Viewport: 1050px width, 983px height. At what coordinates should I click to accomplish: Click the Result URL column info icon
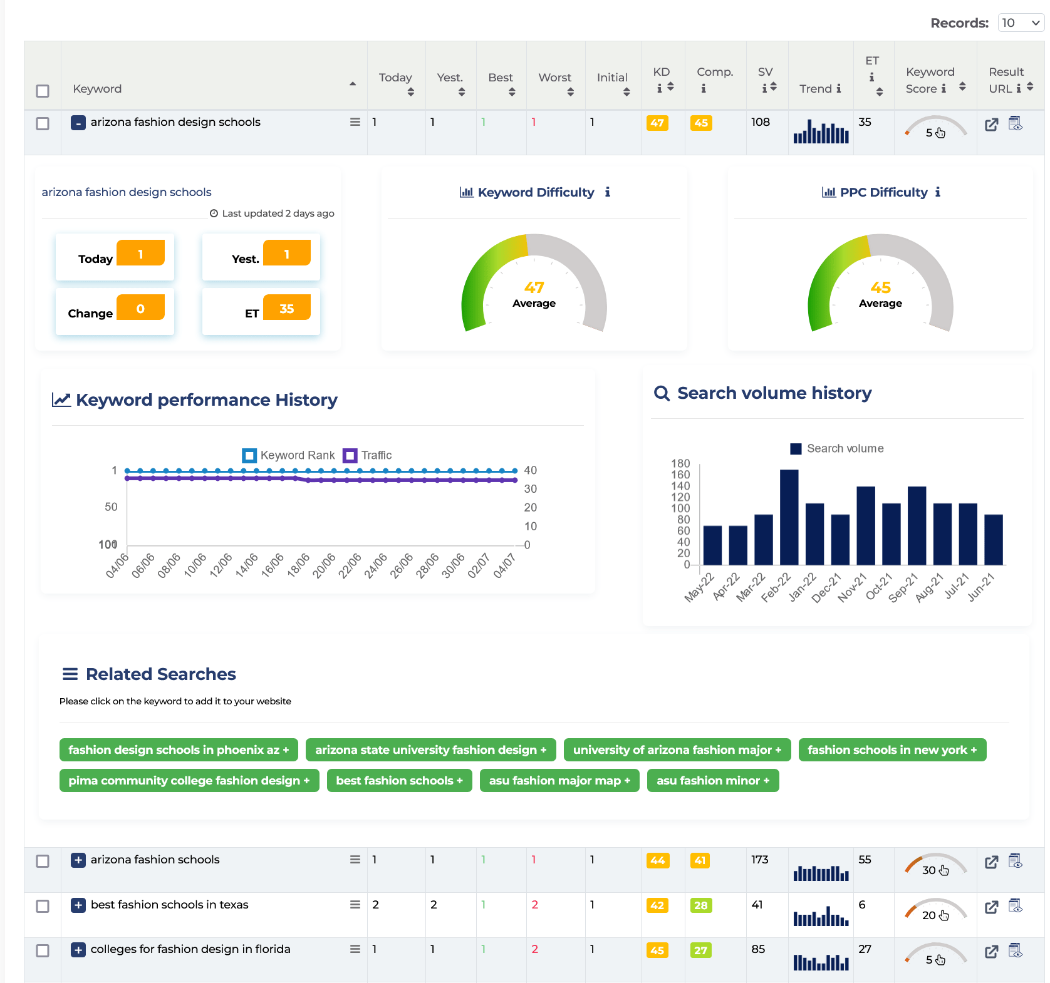pos(1019,88)
